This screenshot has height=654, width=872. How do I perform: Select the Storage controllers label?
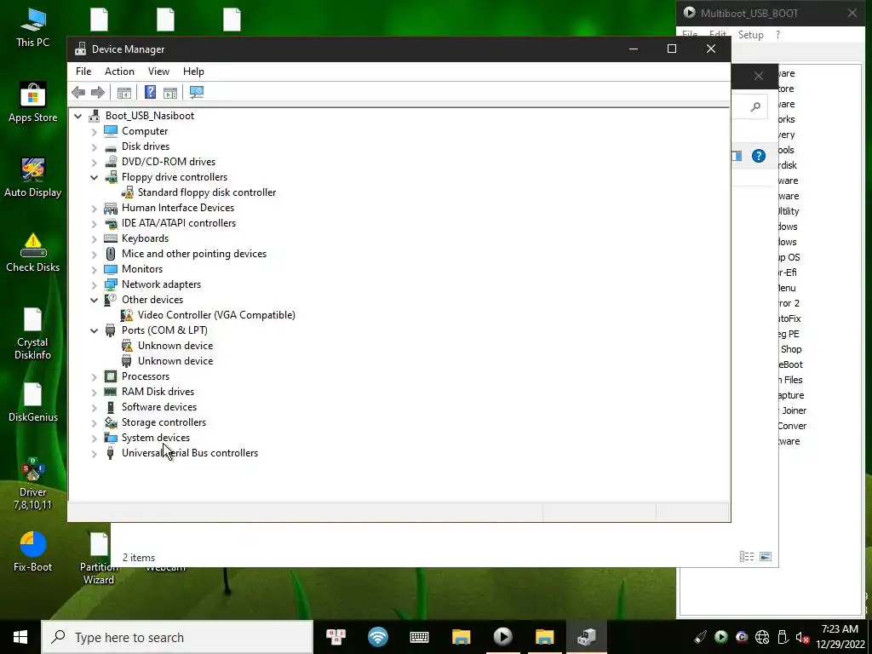[x=164, y=422]
